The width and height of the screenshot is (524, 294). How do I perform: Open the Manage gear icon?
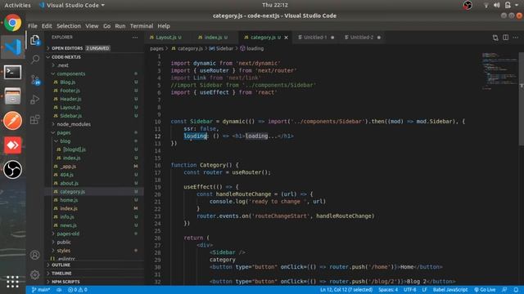[34, 274]
